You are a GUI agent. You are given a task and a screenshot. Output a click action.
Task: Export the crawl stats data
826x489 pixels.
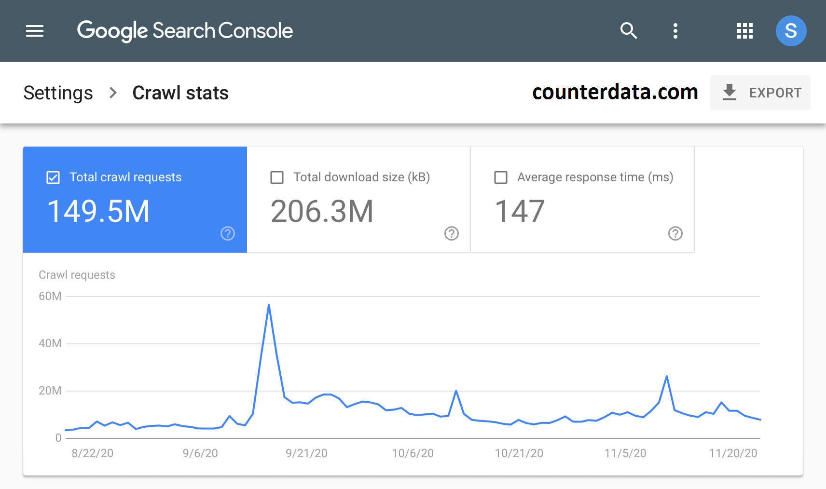tap(760, 93)
